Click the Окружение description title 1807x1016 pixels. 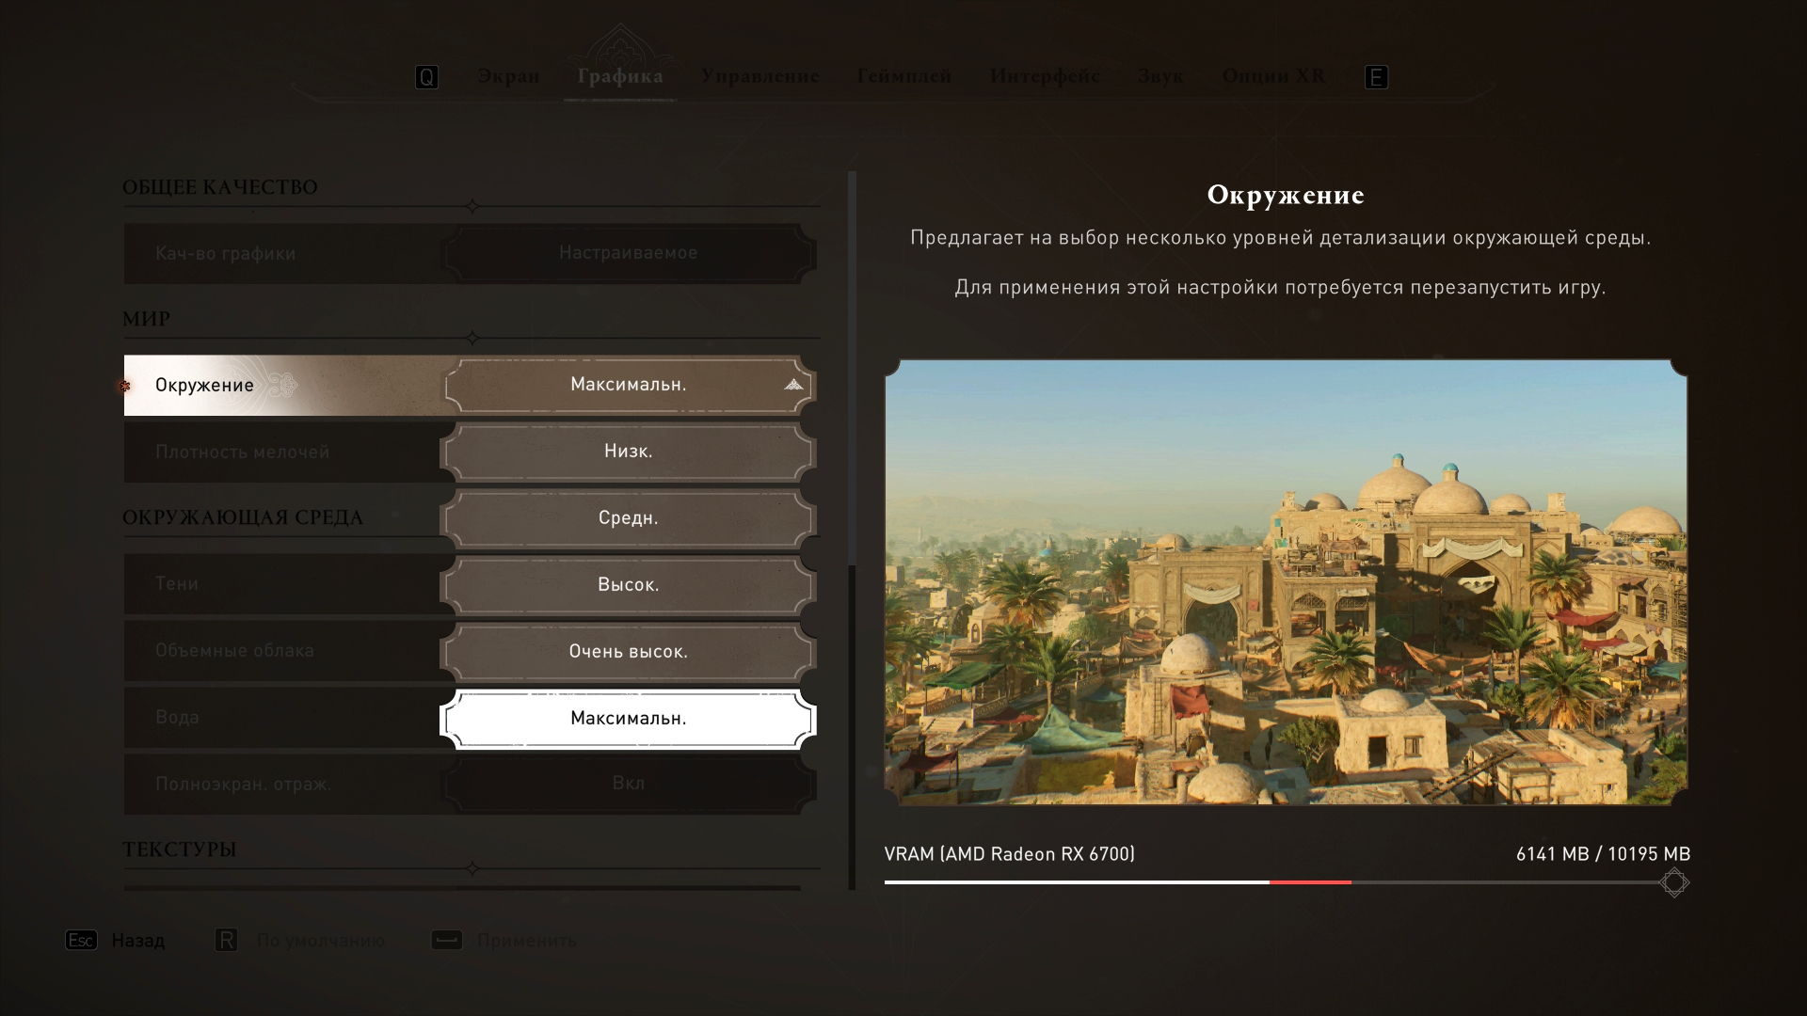click(1286, 195)
